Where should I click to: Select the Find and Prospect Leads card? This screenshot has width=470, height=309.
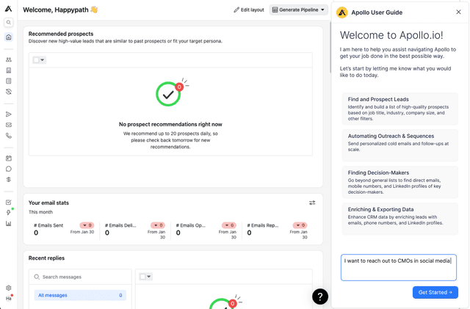[x=400, y=109]
